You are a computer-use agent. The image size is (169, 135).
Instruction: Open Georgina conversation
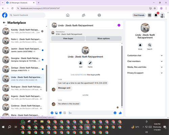[x=23, y=60]
